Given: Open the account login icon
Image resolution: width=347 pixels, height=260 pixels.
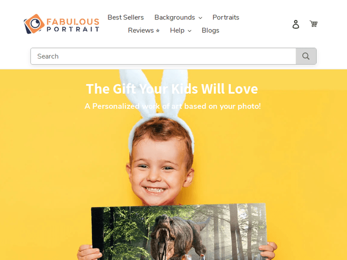Looking at the screenshot, I should [x=296, y=24].
